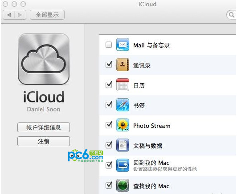Click the Daniel Soon account name
The image size is (237, 194).
44,109
